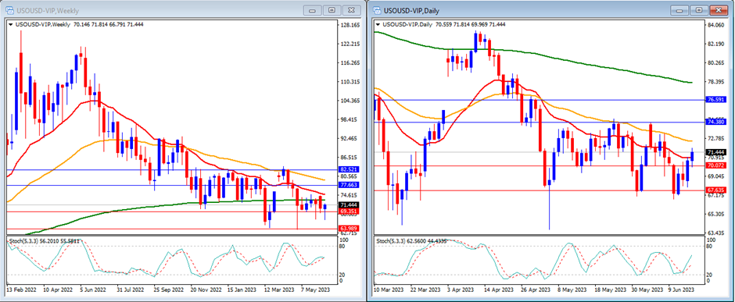Viewport: 735px width, 302px height.
Task: Click the current price tag 71.444 on Daily chart
Action: [715, 152]
